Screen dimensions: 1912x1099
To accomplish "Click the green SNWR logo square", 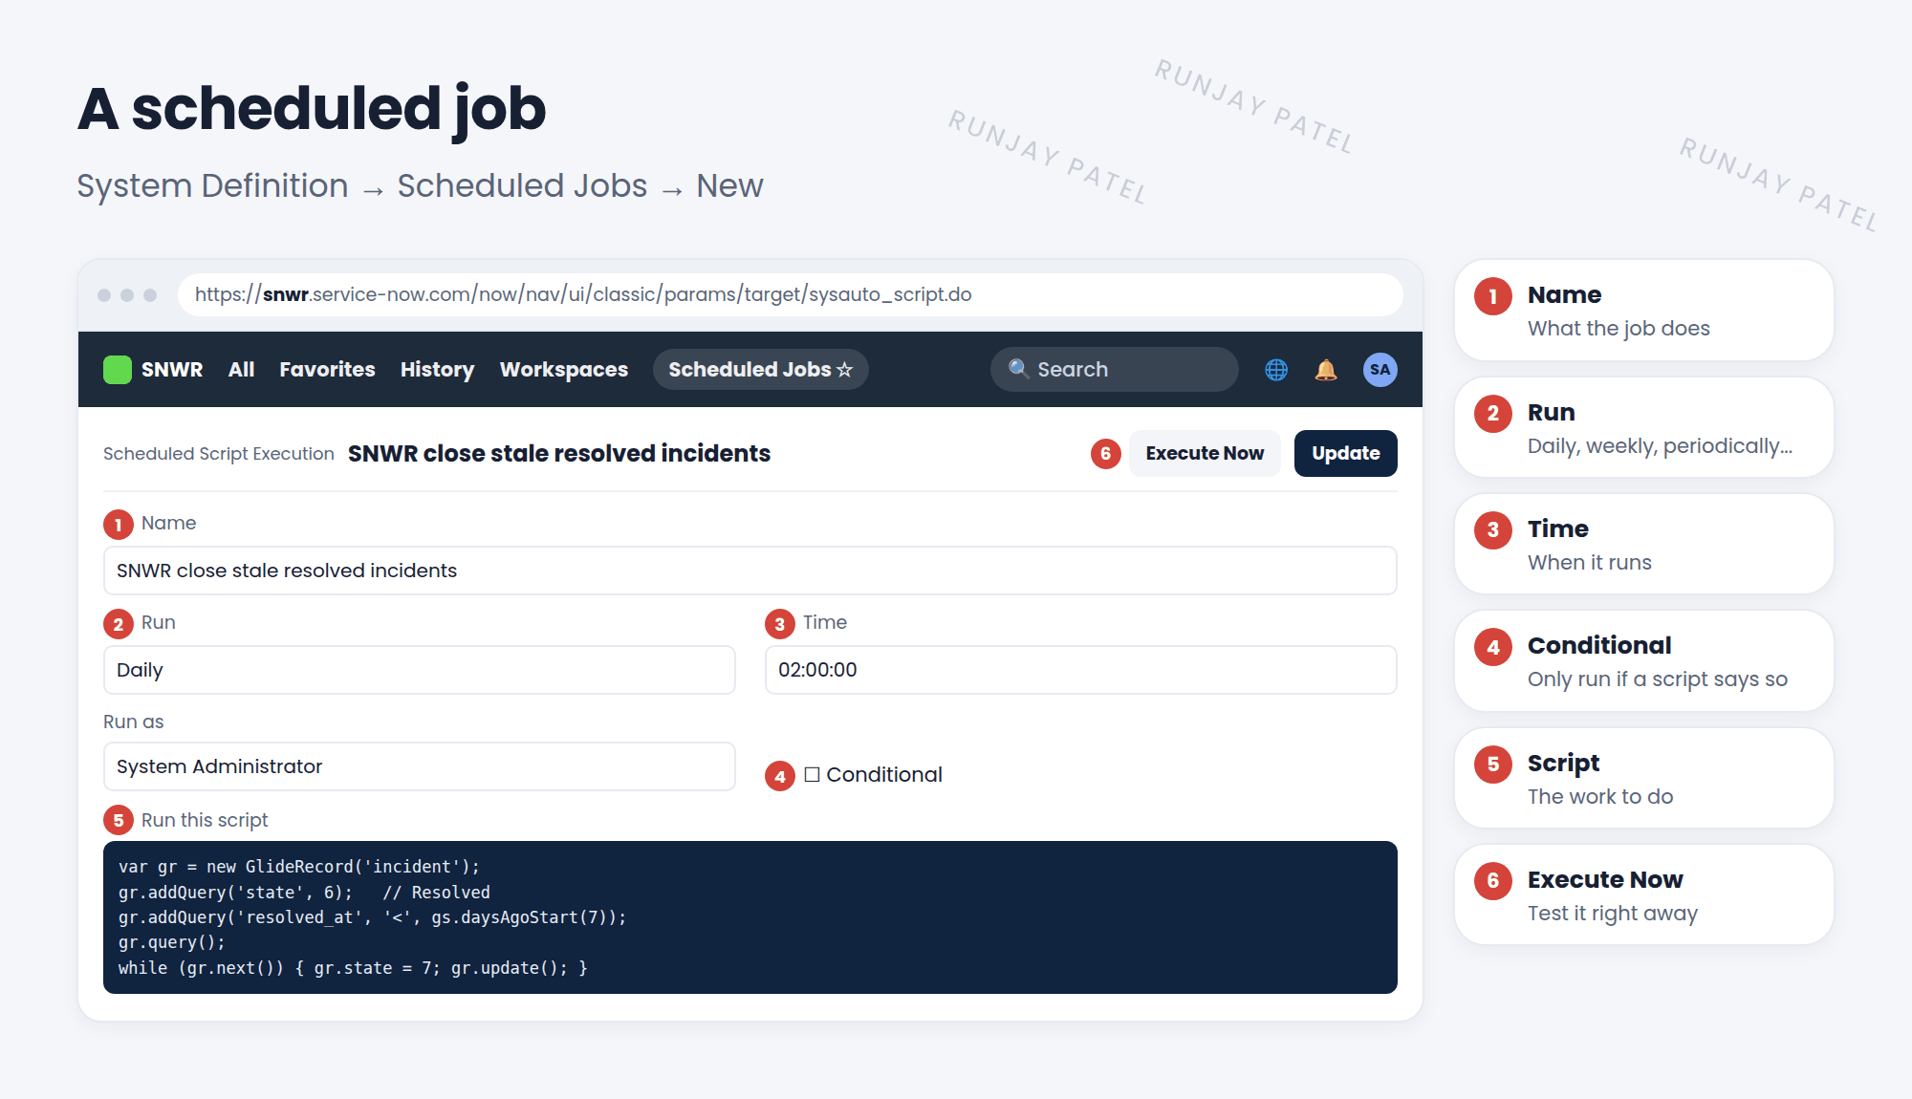I will click(117, 370).
